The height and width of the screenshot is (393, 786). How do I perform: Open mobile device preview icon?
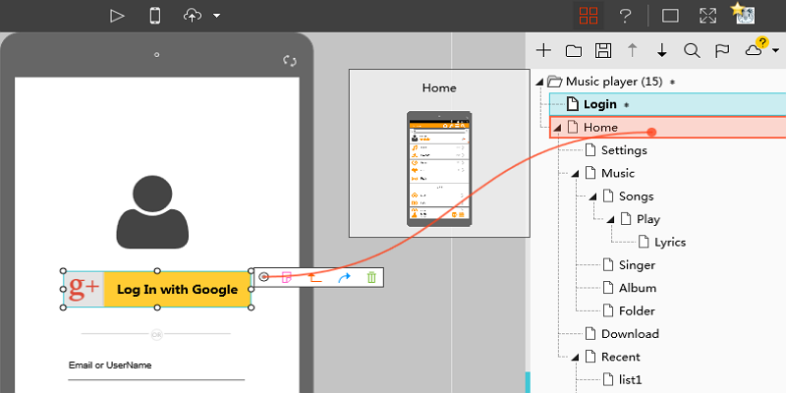(x=155, y=16)
